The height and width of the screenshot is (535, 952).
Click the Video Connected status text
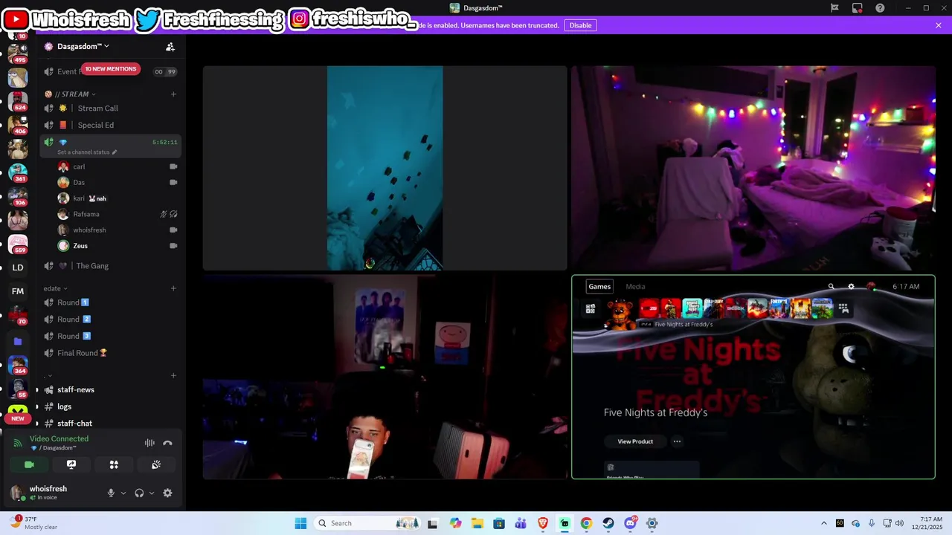click(x=59, y=439)
